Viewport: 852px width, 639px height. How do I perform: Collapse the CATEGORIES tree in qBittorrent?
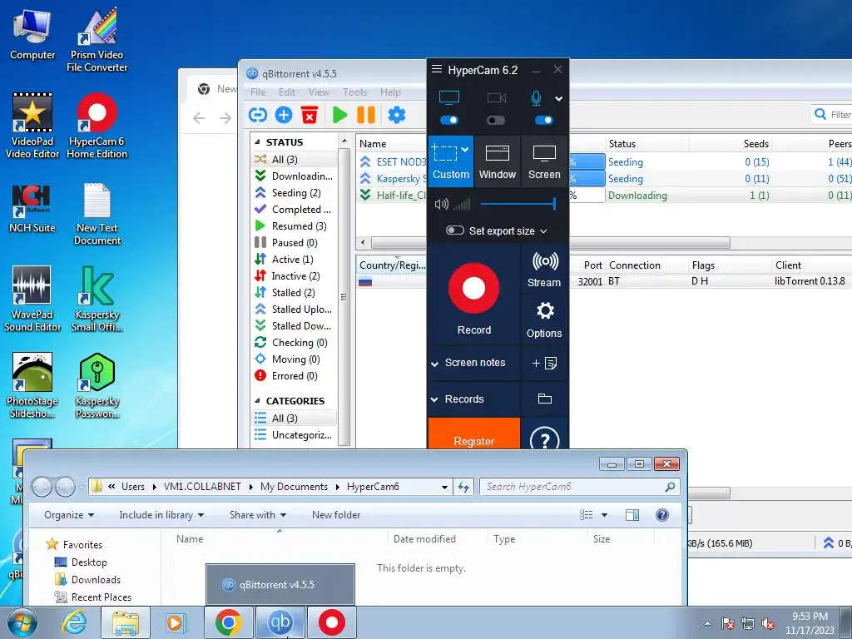click(x=258, y=400)
